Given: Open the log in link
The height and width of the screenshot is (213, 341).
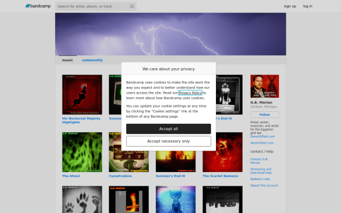Looking at the screenshot, I should point(307,6).
